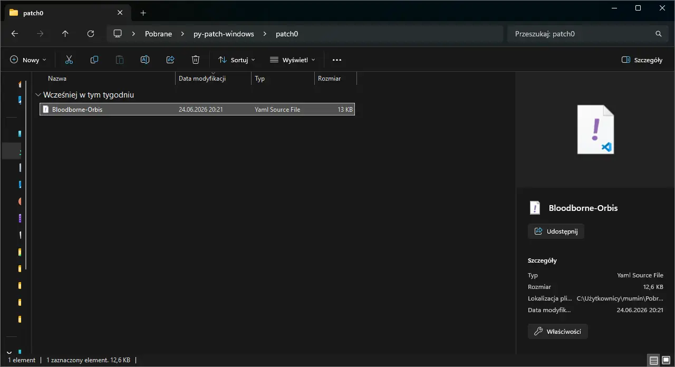Click the Bloodborne-Orbis file icon in list
675x367 pixels.
(x=46, y=109)
